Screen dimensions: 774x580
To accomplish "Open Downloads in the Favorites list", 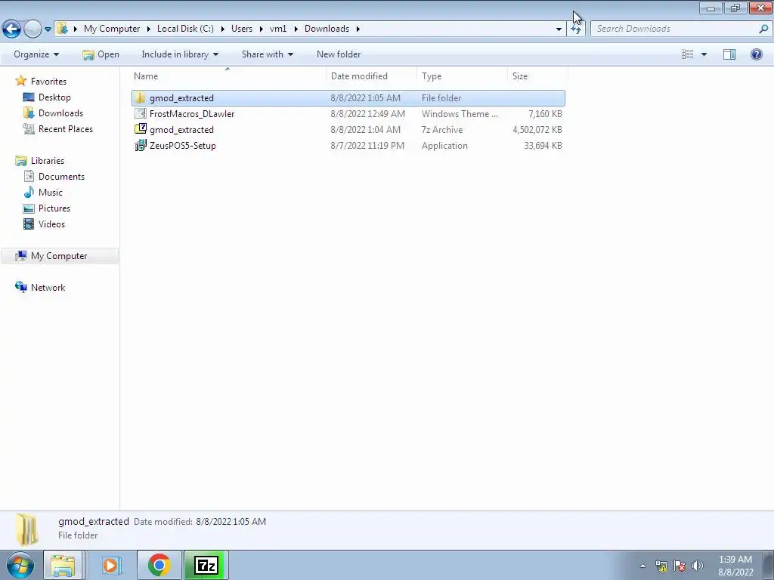I will coord(60,113).
